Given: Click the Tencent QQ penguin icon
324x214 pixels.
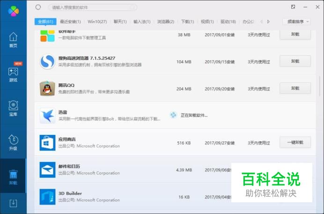Looking at the screenshot, I should (47, 89).
